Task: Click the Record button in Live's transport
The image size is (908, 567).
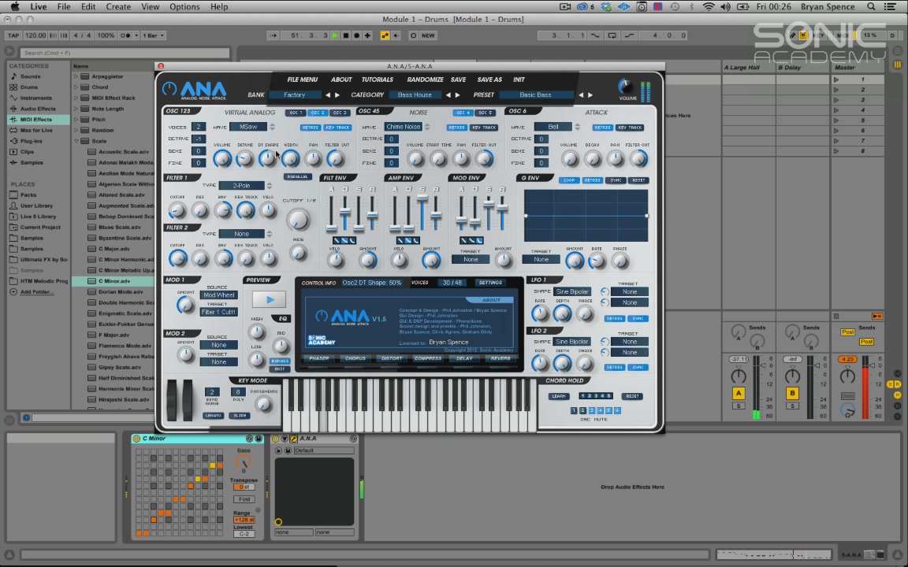Action: click(x=357, y=35)
